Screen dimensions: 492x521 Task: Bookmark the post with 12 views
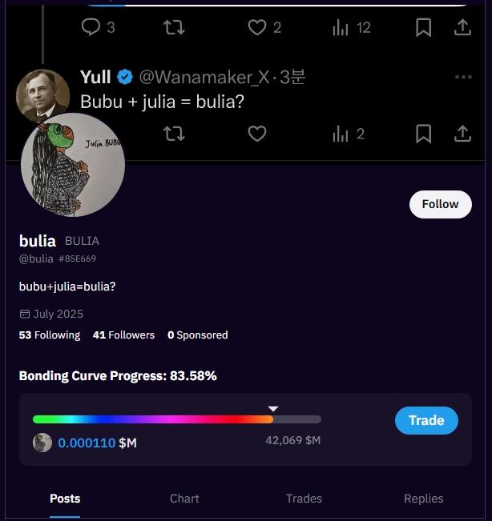[x=423, y=27]
